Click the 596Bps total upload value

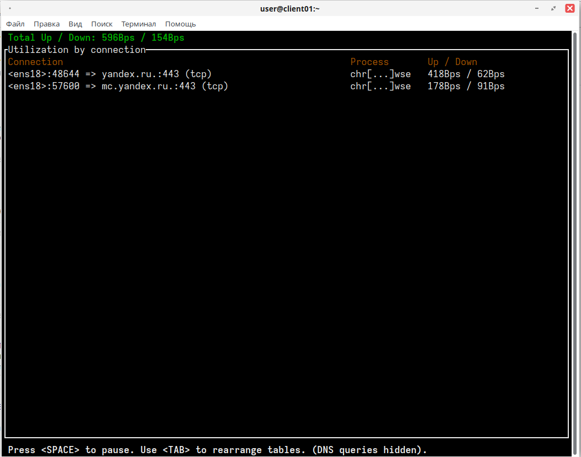click(118, 37)
